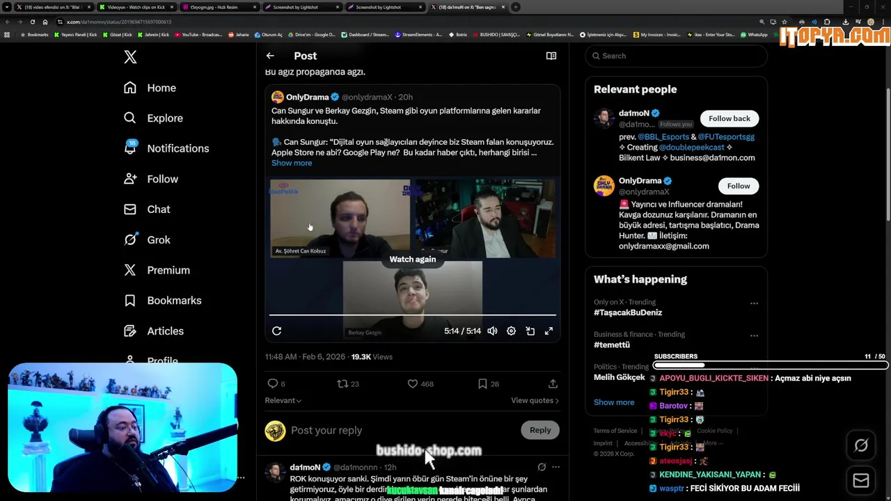Seek on the video progress bar
Image resolution: width=891 pixels, height=501 pixels.
413,315
